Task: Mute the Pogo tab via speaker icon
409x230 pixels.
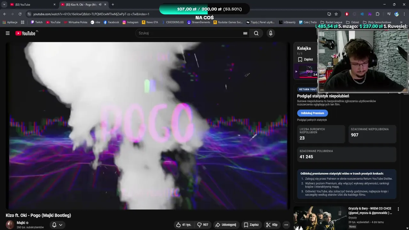Action: tap(100, 4)
